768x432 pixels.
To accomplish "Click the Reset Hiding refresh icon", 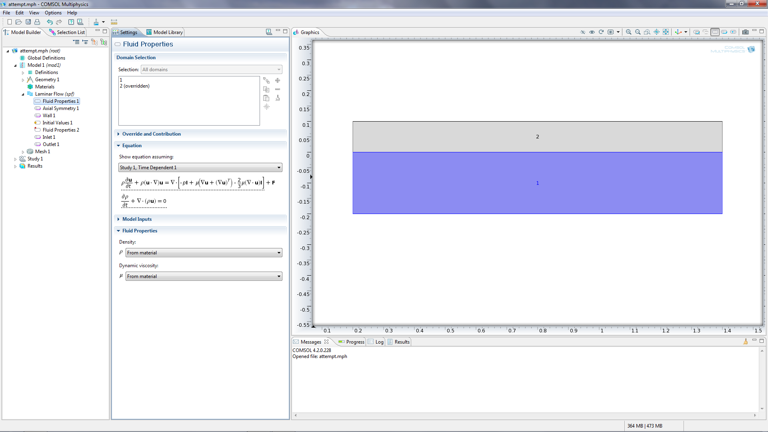I will [x=601, y=32].
